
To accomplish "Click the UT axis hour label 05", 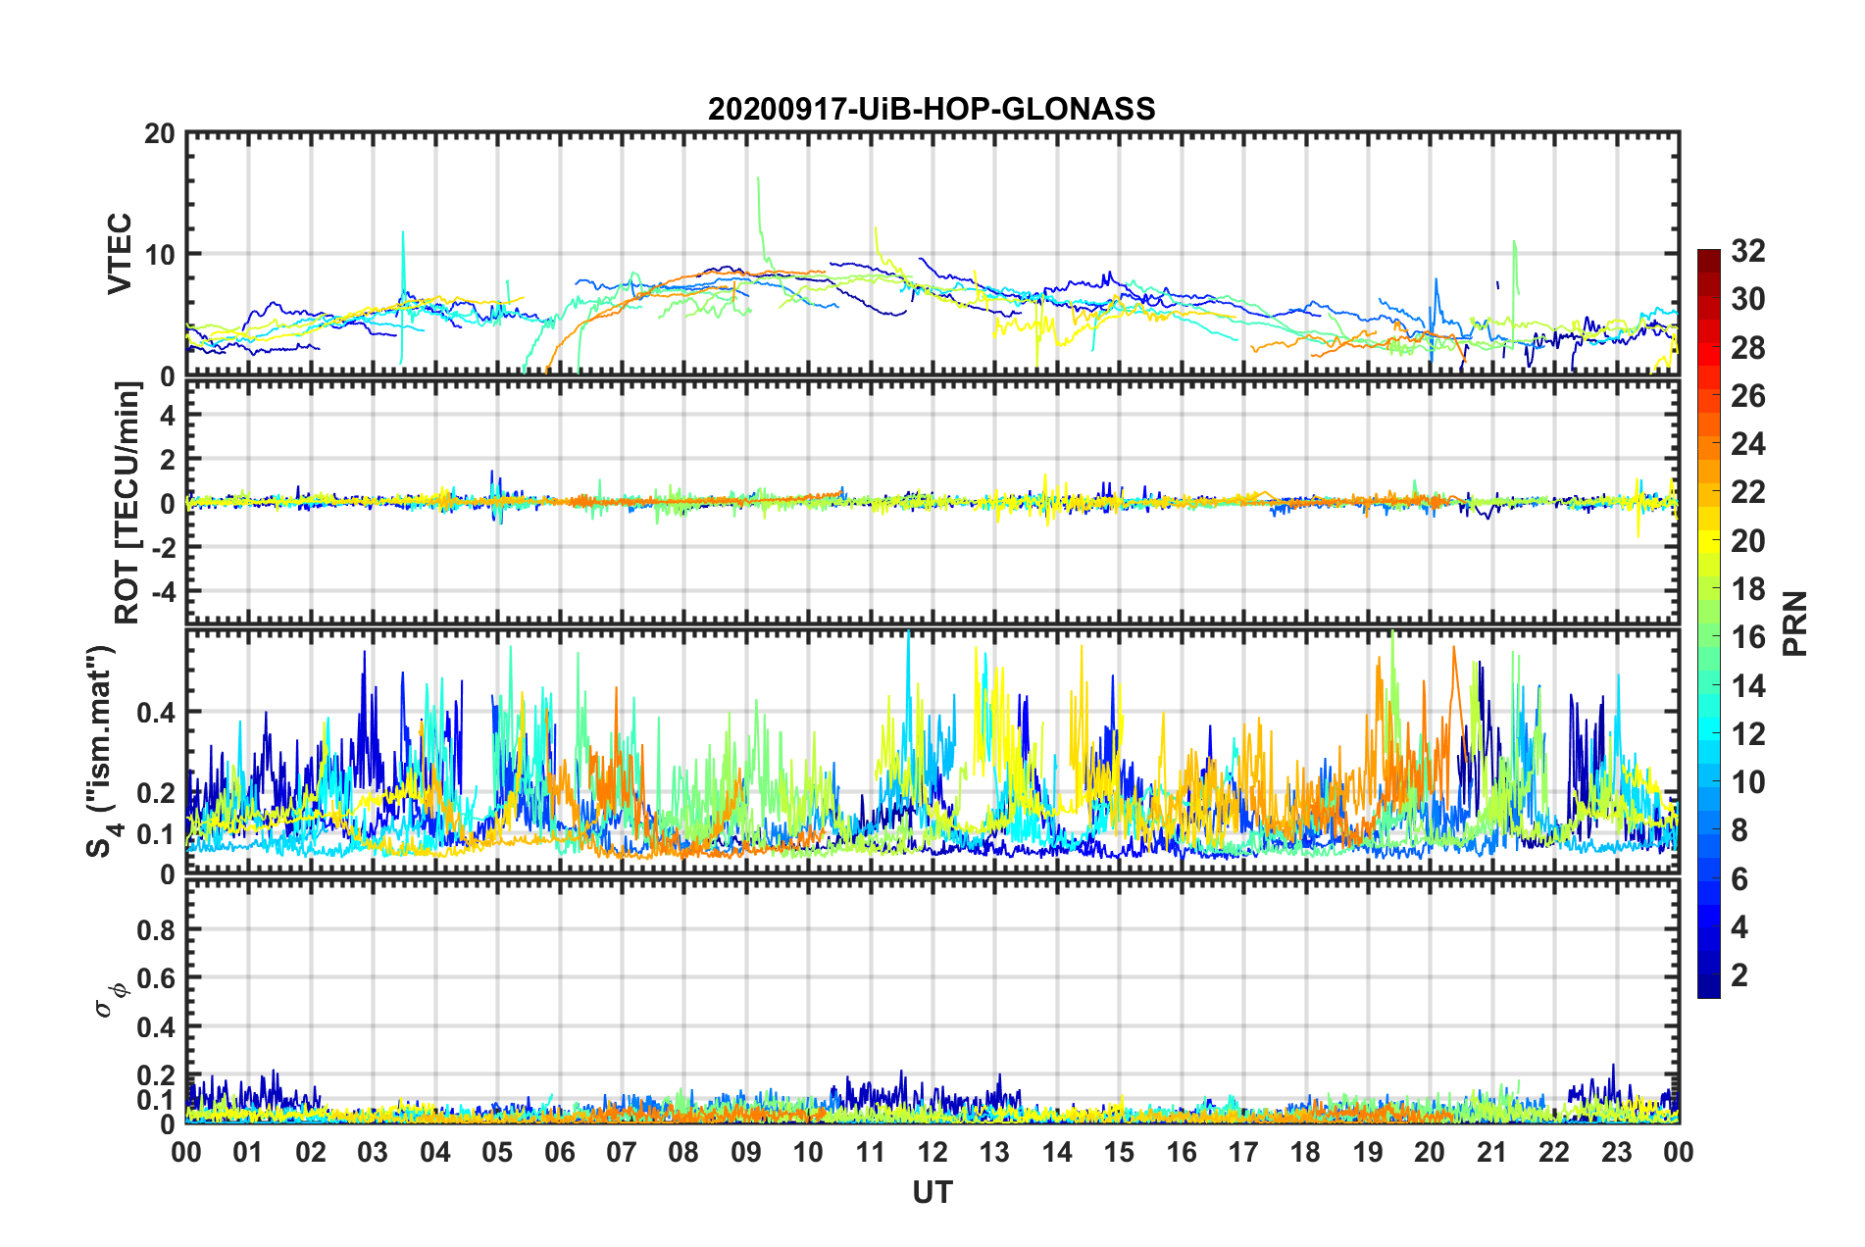I will (x=497, y=1152).
